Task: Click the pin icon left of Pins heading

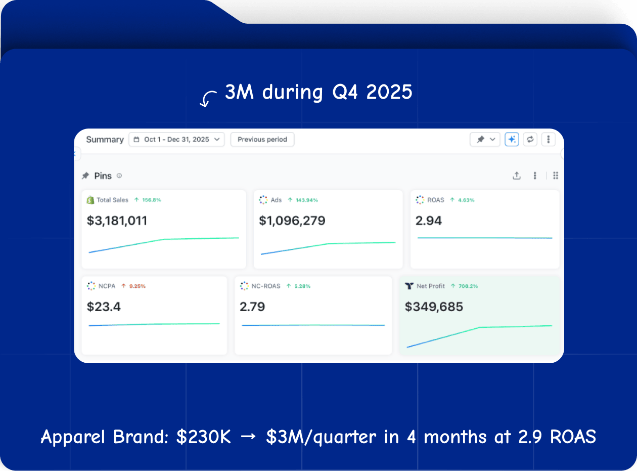Action: pos(85,176)
